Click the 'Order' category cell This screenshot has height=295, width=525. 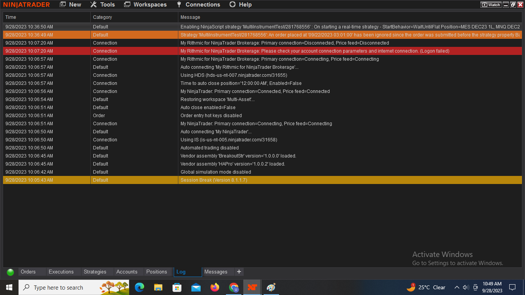tap(134, 116)
